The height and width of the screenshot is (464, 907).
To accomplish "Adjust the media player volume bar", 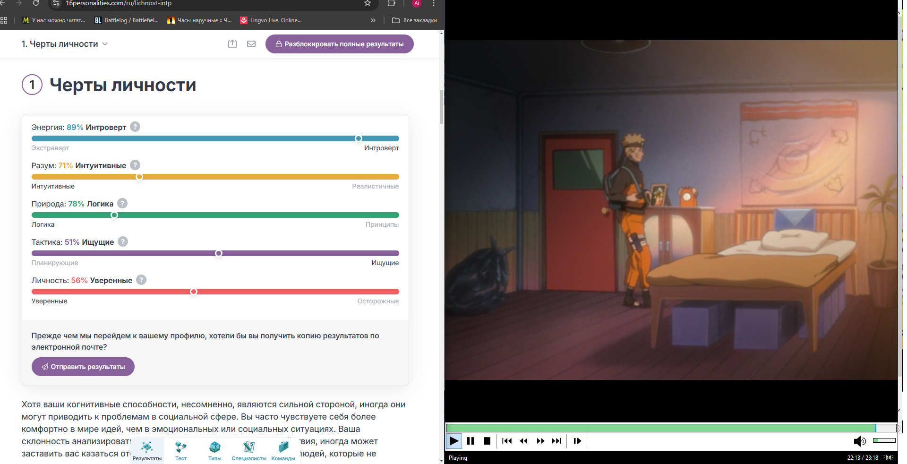I will tap(884, 440).
